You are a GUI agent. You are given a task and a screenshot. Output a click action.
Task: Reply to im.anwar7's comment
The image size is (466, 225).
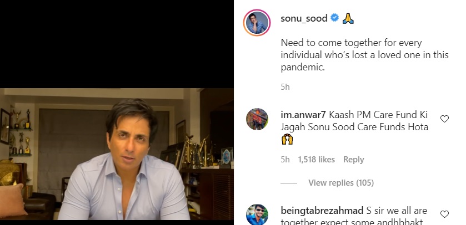click(x=353, y=160)
